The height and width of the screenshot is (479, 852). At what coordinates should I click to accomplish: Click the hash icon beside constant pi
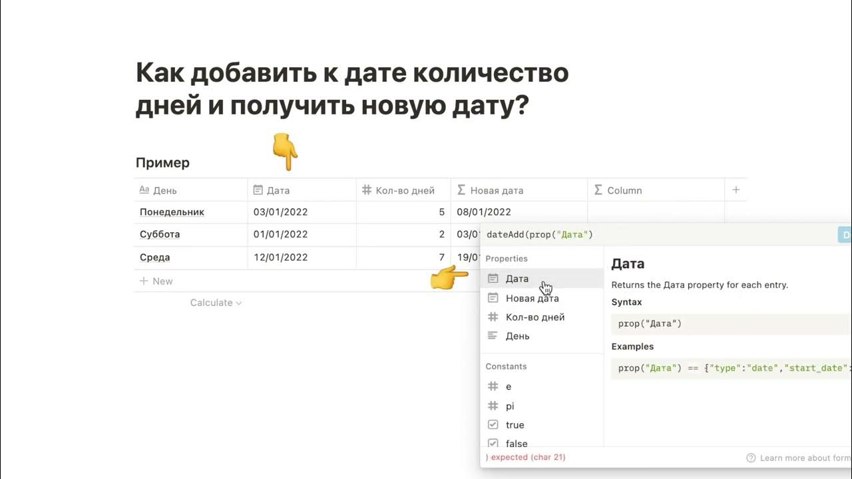tap(493, 406)
